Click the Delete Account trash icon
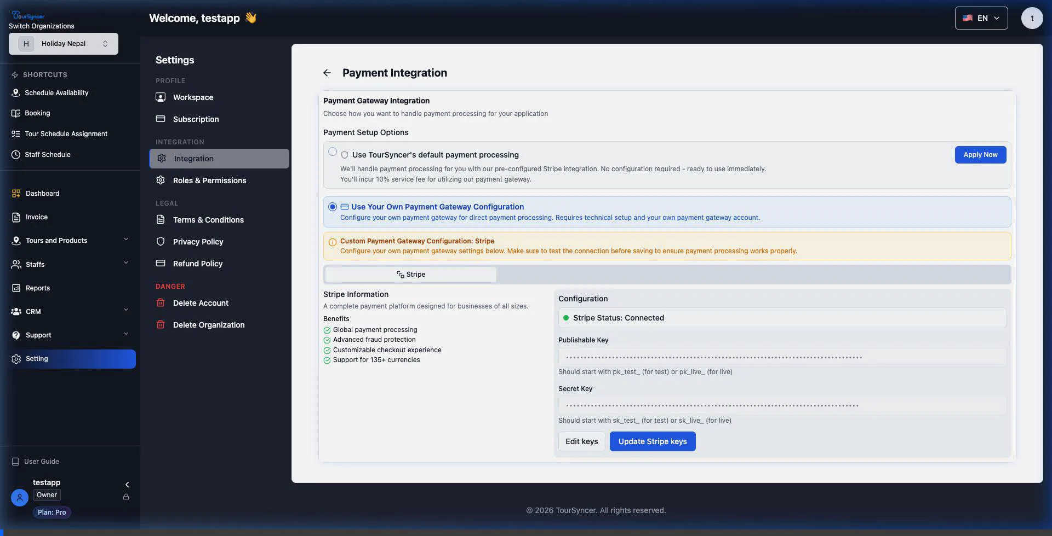Screen dimensions: 1052x536 160,302
